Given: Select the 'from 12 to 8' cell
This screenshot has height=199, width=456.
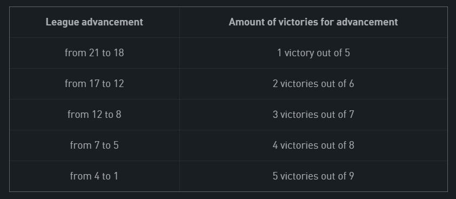Looking at the screenshot, I should (95, 115).
